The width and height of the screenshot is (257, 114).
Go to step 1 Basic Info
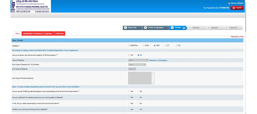click(x=132, y=28)
